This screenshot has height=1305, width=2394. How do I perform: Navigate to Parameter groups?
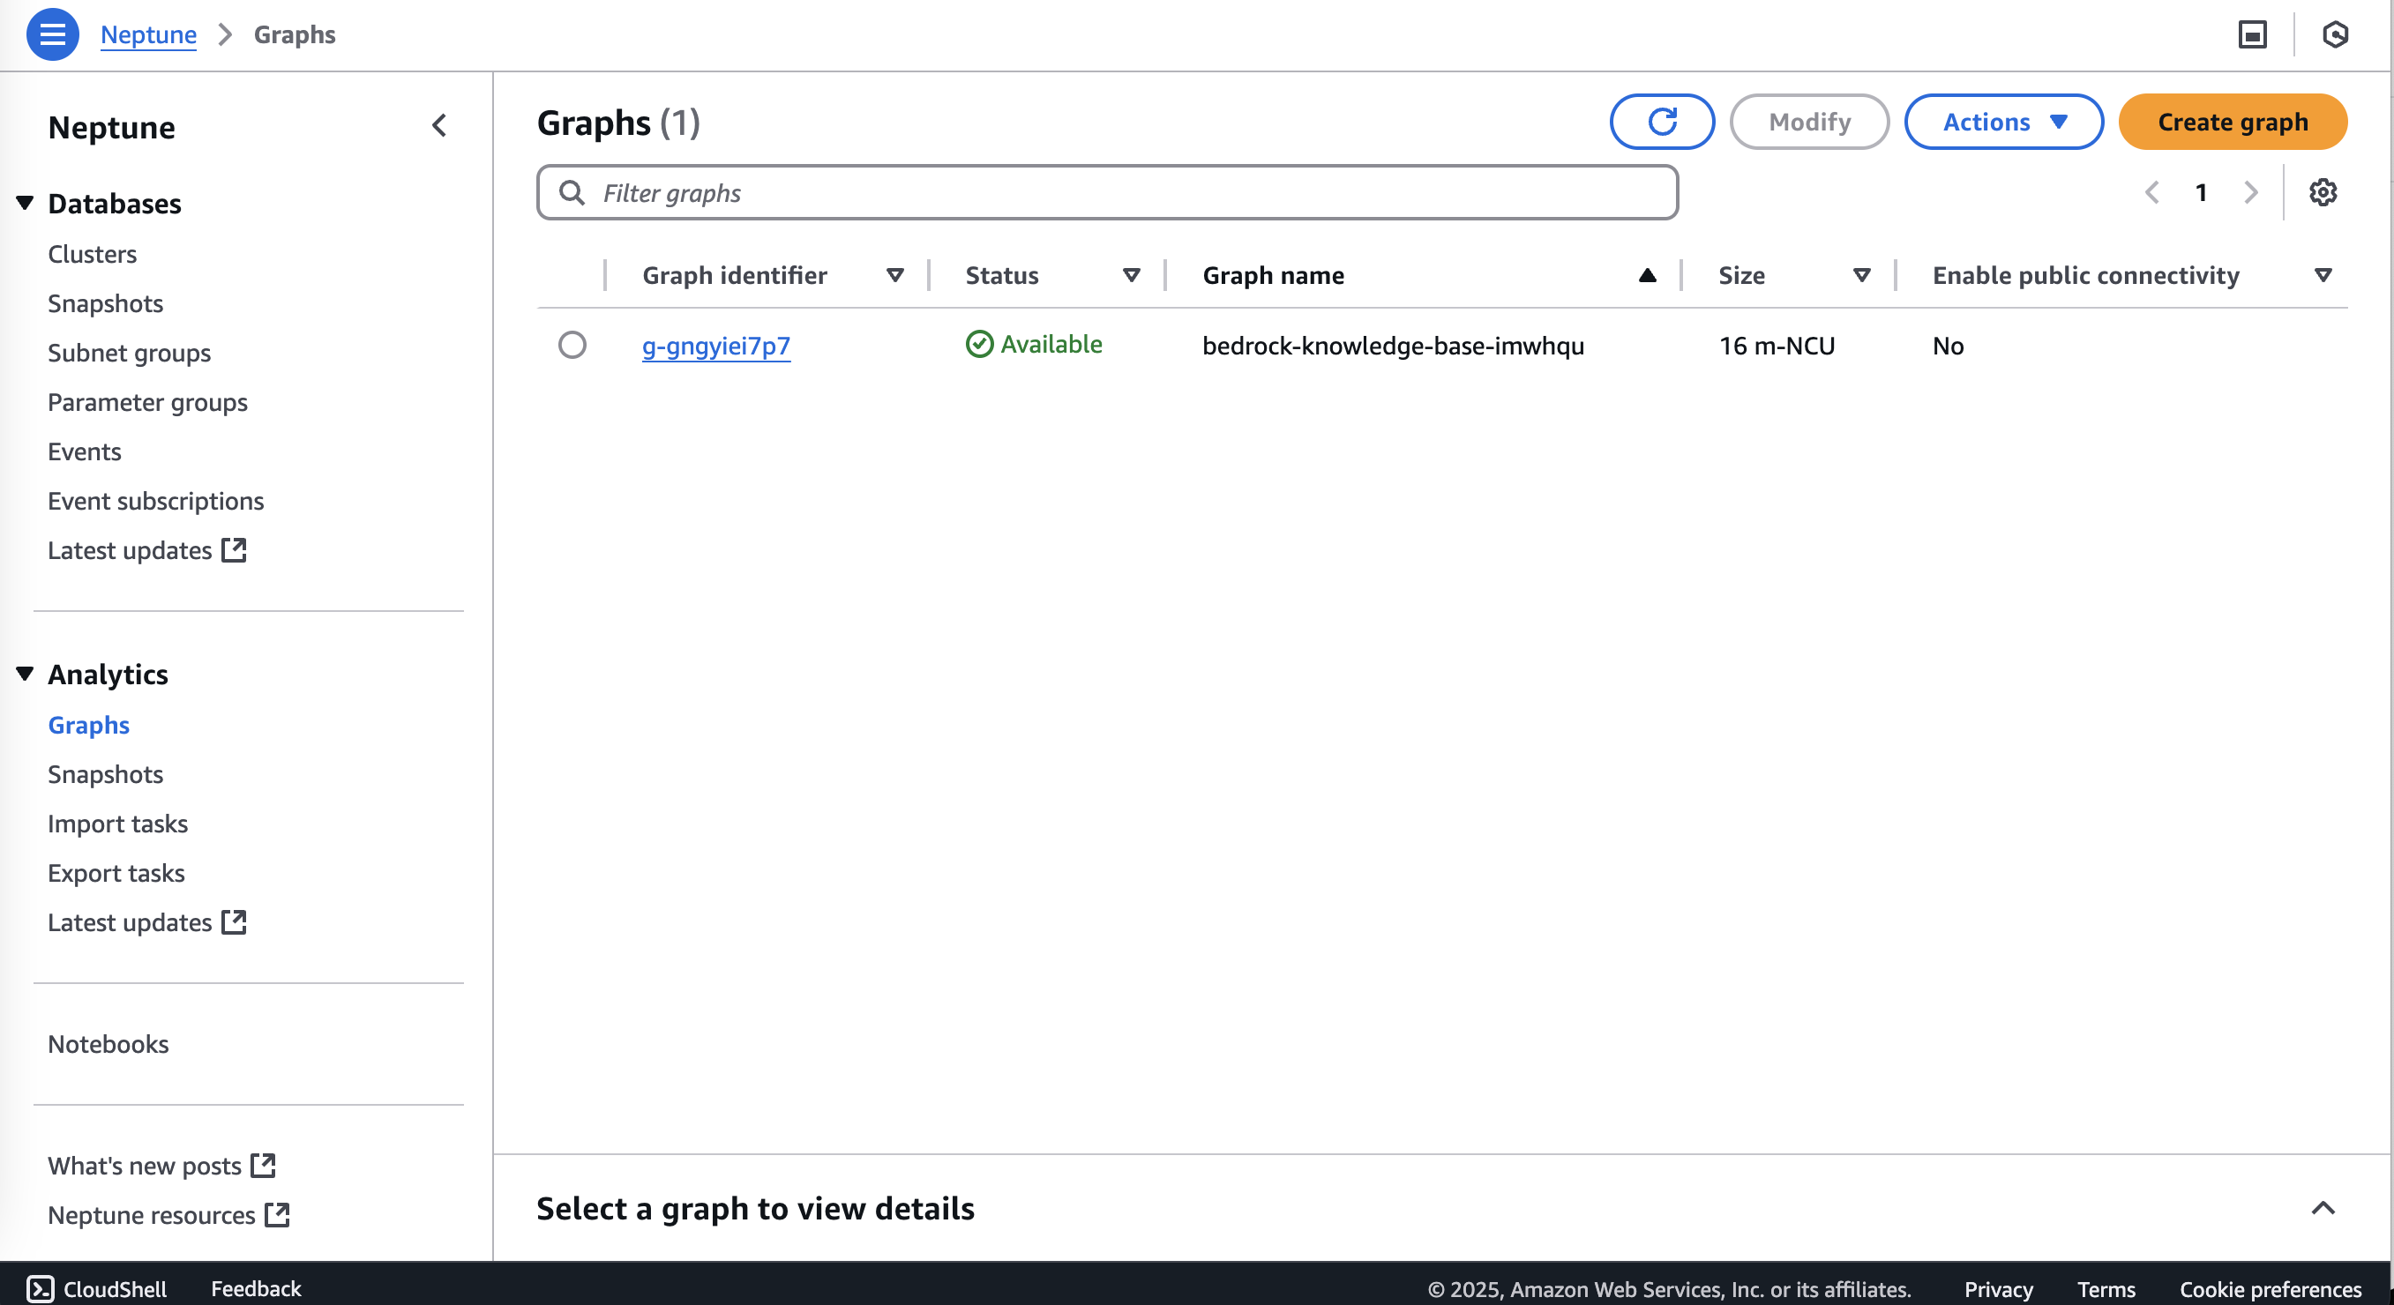(146, 402)
